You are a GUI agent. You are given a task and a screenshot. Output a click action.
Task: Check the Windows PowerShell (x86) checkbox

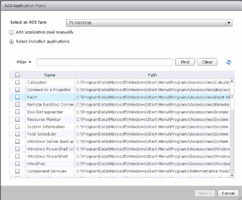tap(18, 149)
